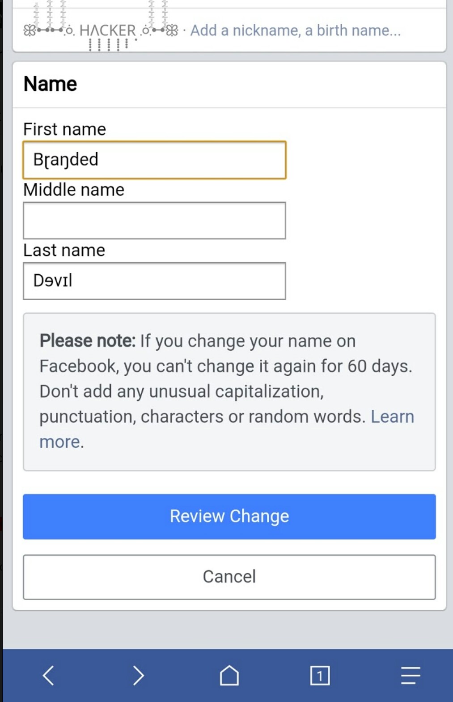Screen dimensions: 453x702
Task: Focus the Last name field containing 'Devil'
Action: click(x=154, y=280)
